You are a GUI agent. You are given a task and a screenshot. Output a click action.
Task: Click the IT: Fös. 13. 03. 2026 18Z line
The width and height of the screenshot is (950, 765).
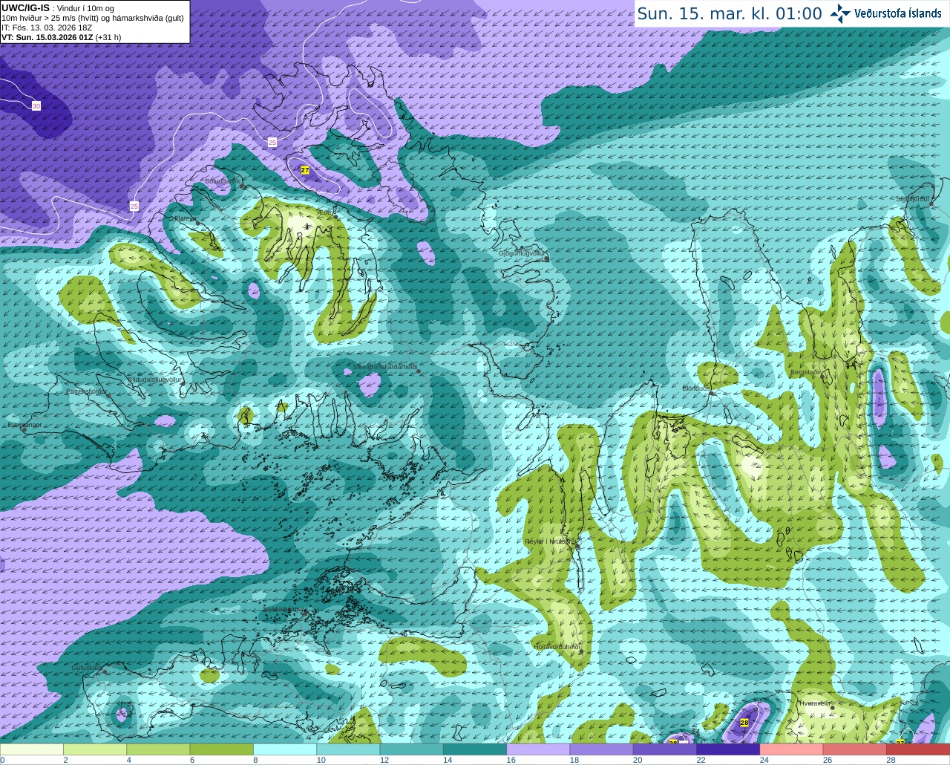[x=47, y=27]
